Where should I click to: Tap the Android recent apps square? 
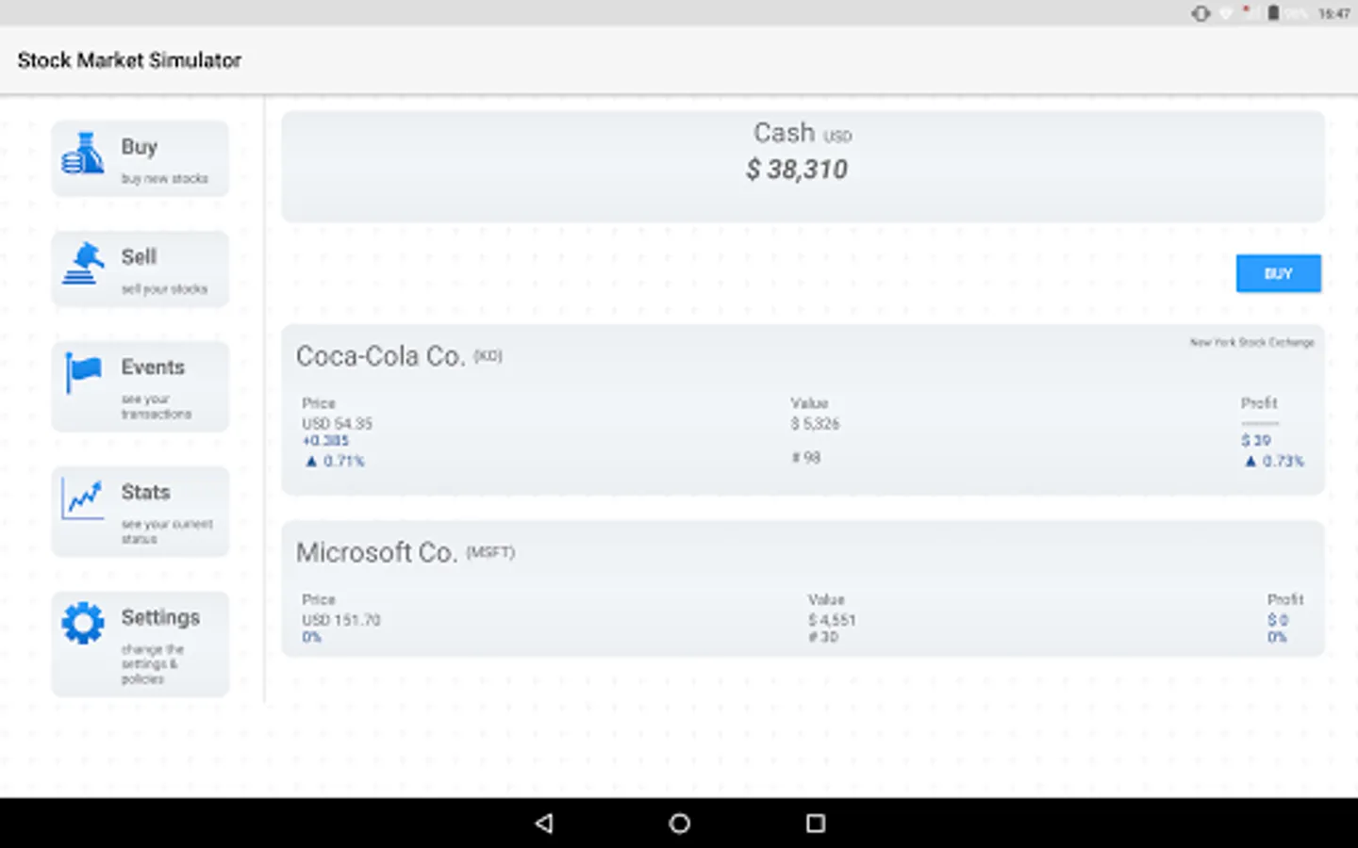point(816,824)
